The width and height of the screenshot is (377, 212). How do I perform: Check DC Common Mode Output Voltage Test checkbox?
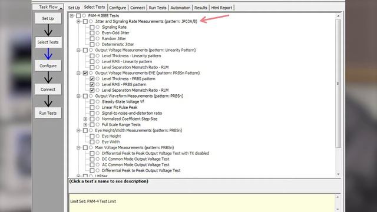(x=92, y=159)
